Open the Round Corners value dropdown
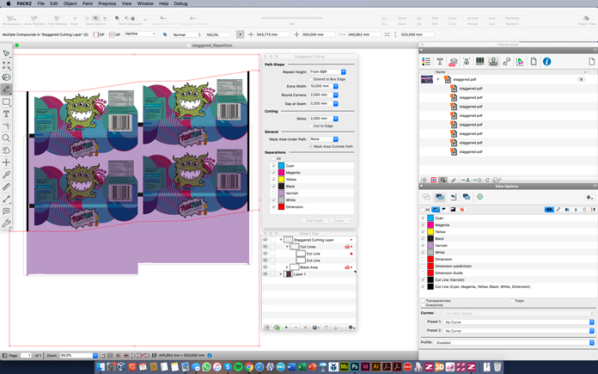 tap(336, 95)
